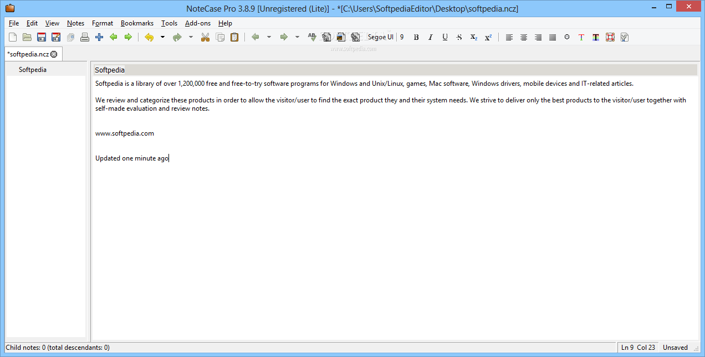This screenshot has height=357, width=705.
Task: Click the paperclip icon before Segoe UI
Action: click(355, 37)
